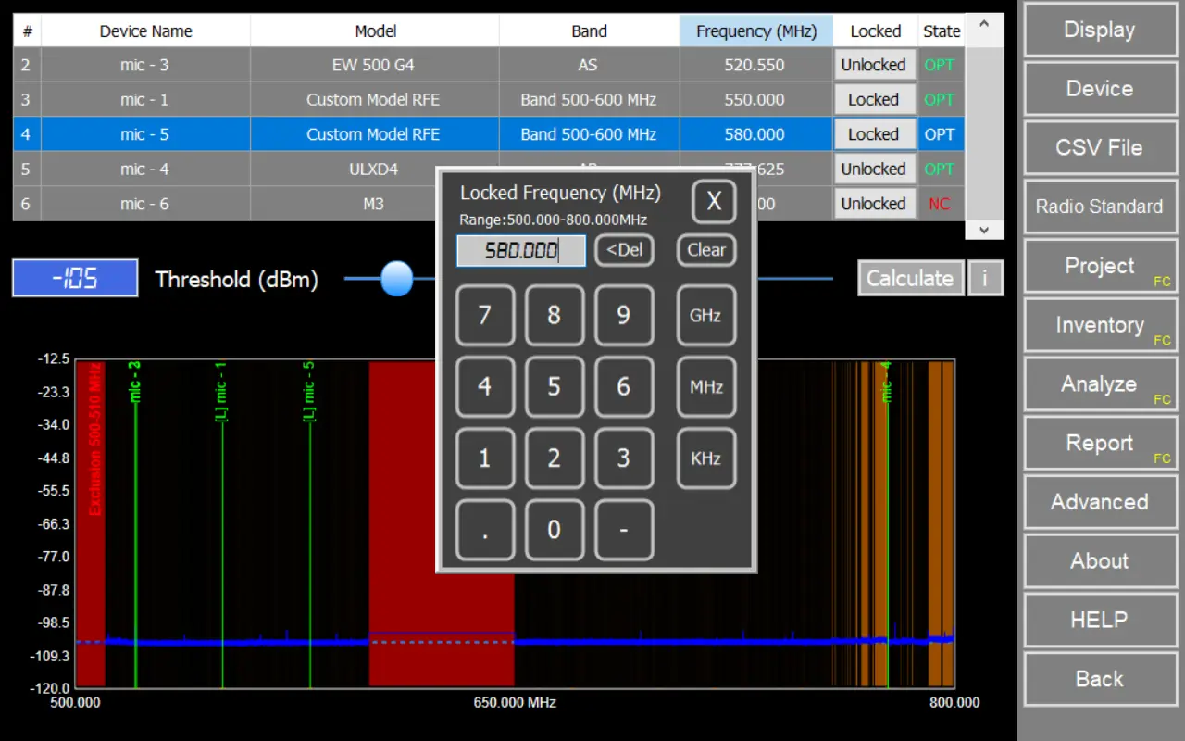Click the info 'i' button
This screenshot has width=1185, height=741.
click(985, 278)
